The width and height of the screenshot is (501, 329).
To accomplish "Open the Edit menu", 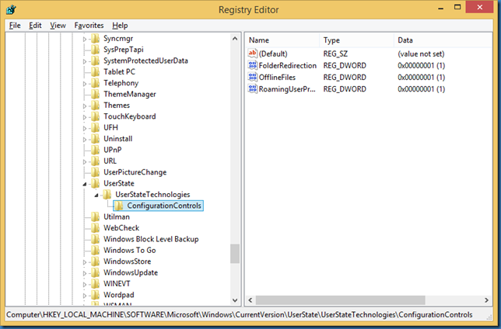I will tap(35, 26).
